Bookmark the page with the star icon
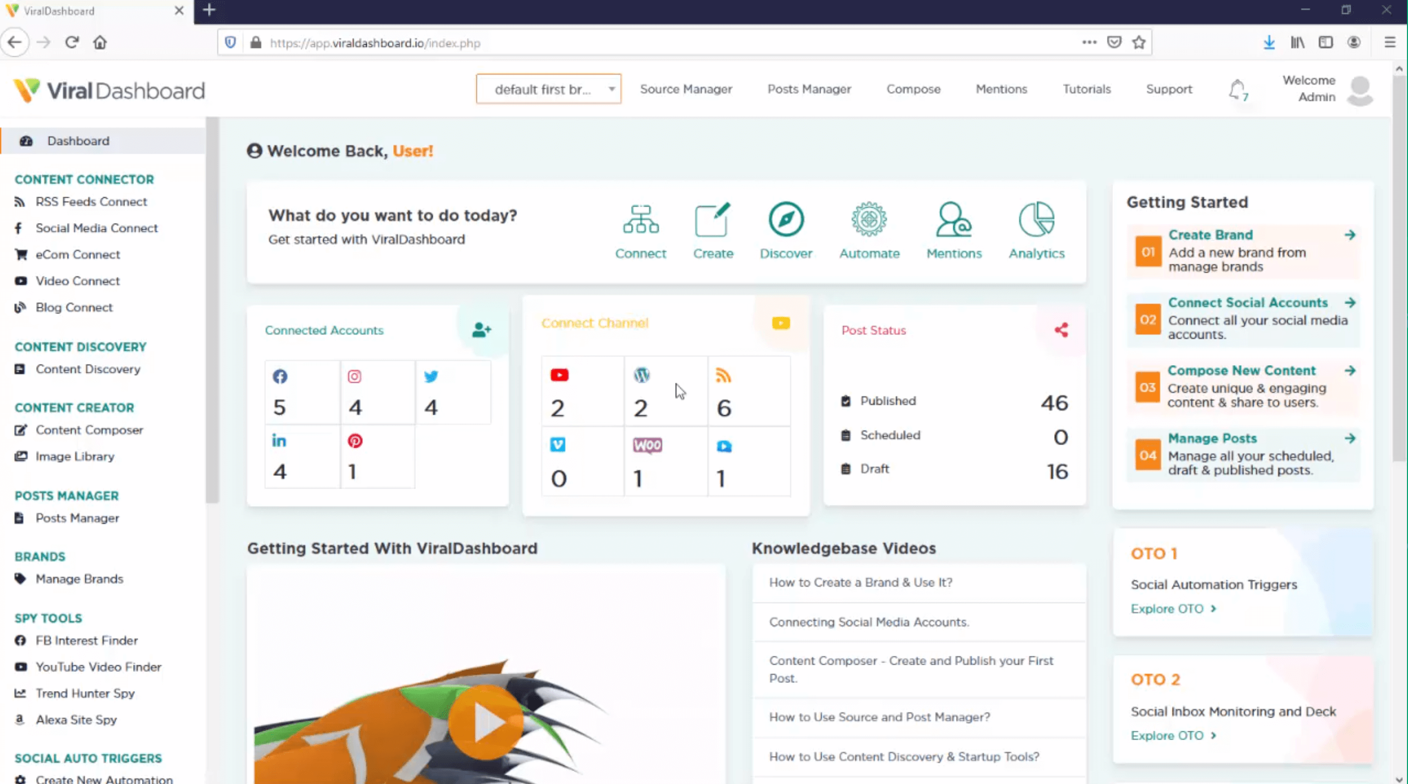This screenshot has height=784, width=1408. tap(1139, 42)
